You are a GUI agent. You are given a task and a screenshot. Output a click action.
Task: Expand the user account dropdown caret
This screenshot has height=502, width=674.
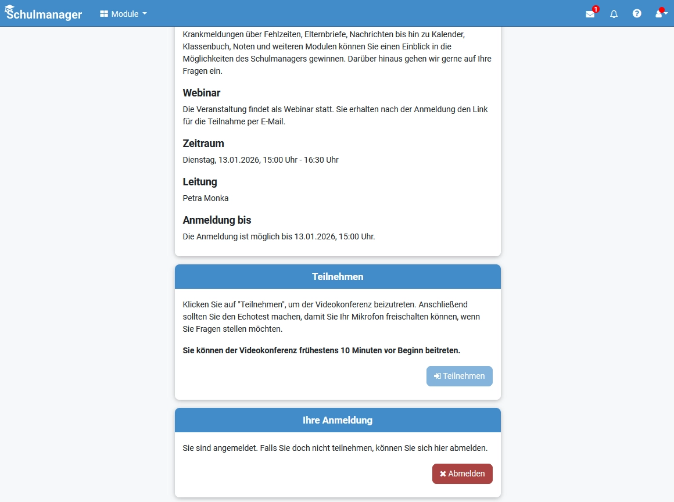coord(666,14)
